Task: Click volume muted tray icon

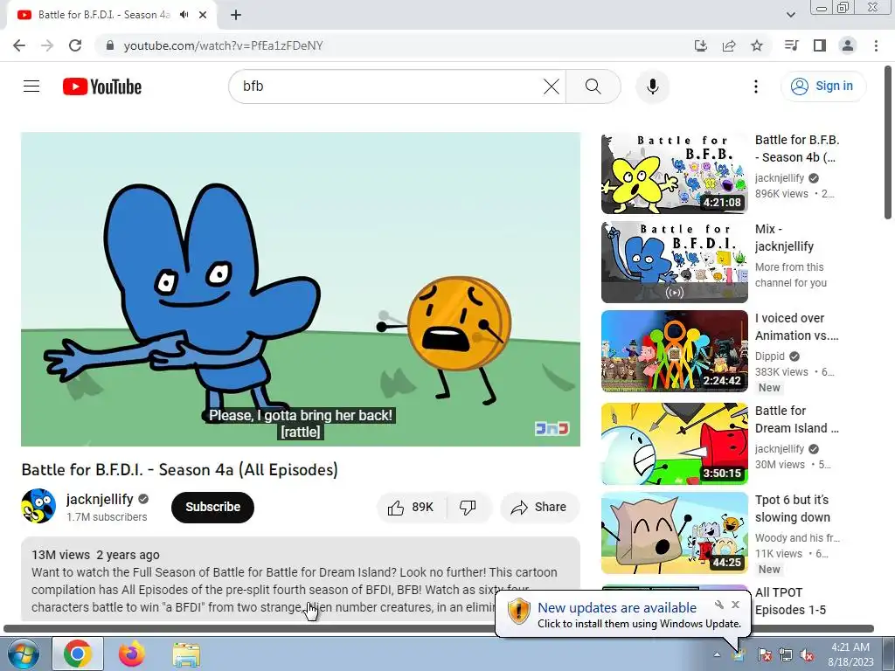Action: [807, 654]
